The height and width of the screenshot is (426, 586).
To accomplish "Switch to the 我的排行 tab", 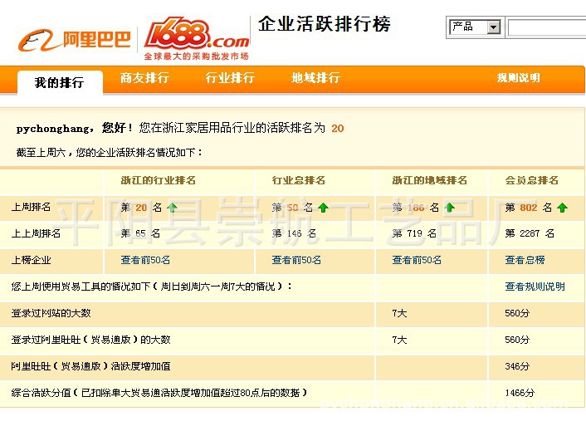I will [59, 83].
